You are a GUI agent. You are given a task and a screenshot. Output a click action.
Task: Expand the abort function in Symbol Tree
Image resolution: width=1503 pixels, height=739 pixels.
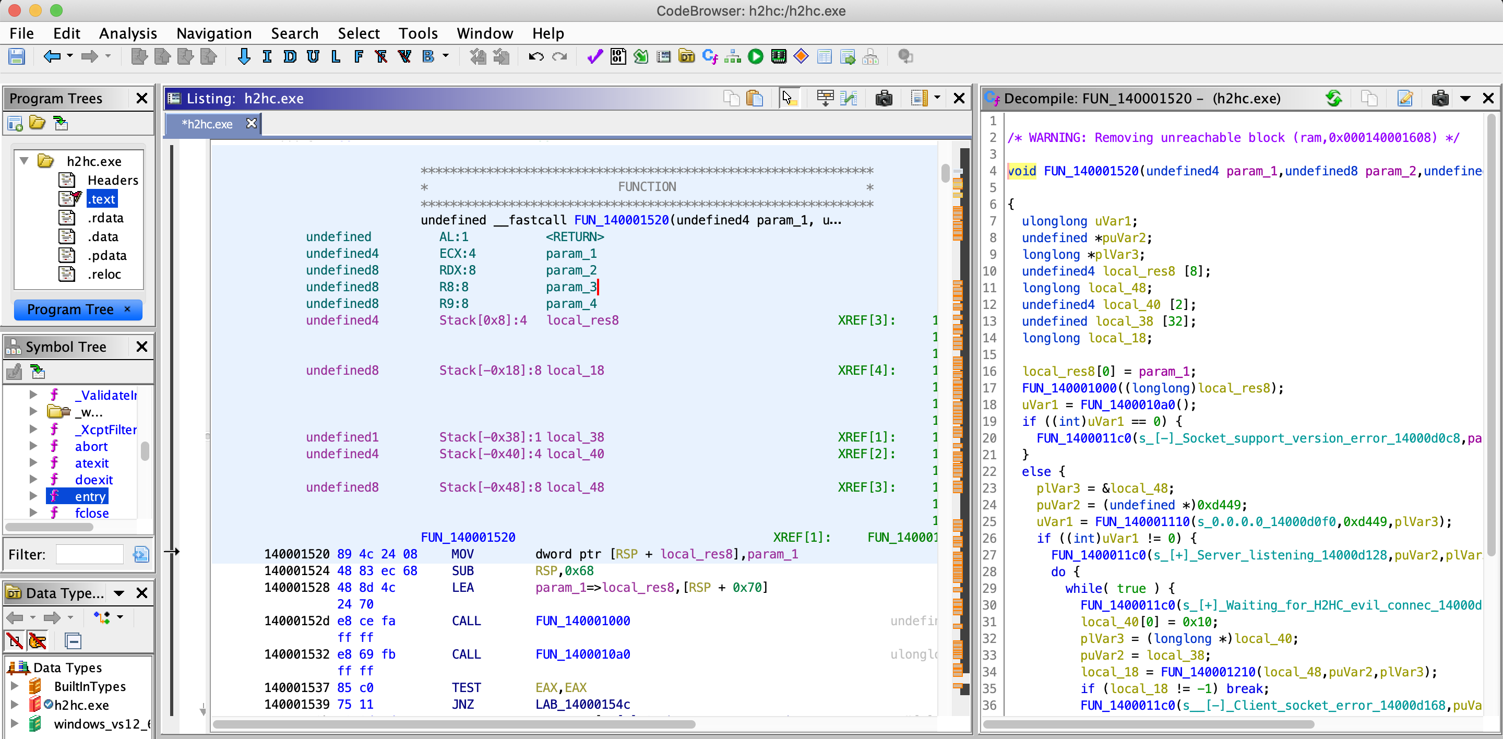33,446
